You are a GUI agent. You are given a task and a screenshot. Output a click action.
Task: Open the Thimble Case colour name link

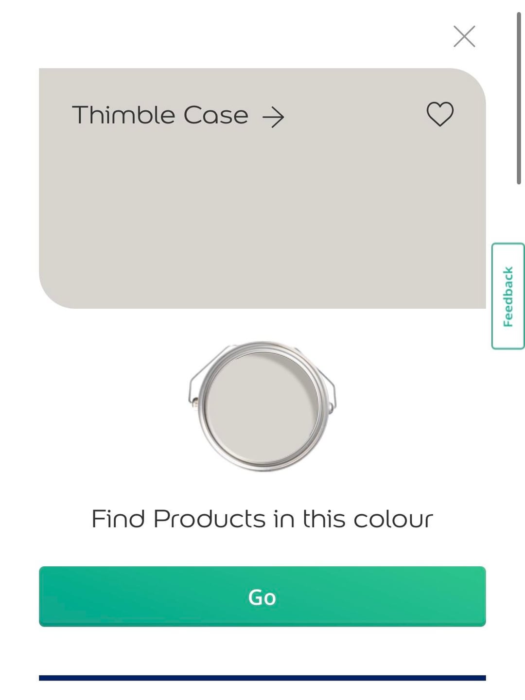click(160, 115)
